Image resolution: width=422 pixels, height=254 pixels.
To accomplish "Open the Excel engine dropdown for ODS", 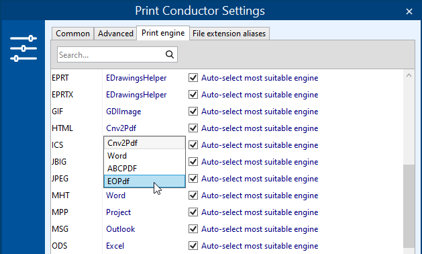I will click(x=115, y=246).
